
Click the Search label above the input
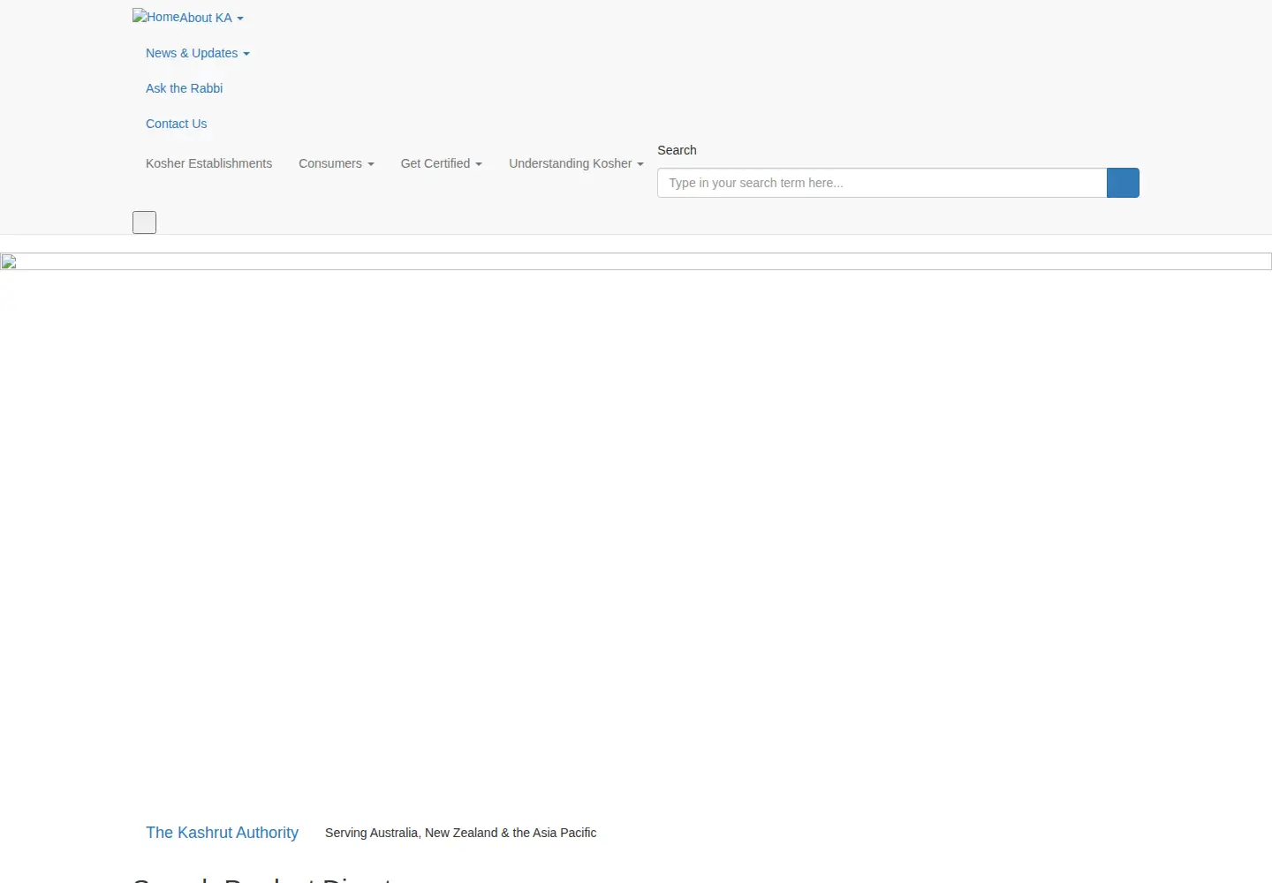(x=677, y=150)
